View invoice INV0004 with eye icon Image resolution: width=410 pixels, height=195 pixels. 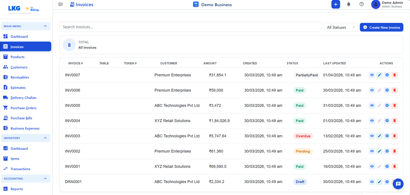click(x=372, y=121)
